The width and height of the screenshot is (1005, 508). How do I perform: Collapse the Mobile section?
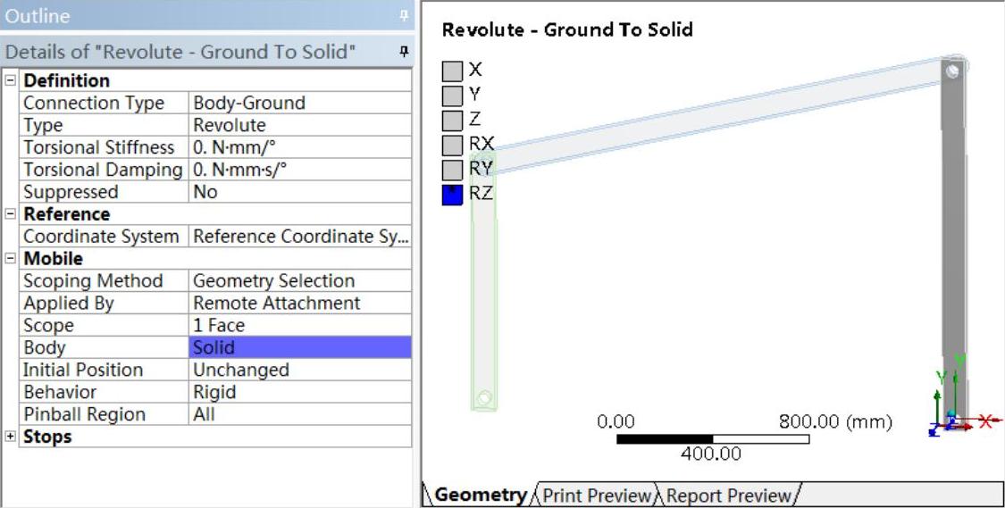(10, 259)
